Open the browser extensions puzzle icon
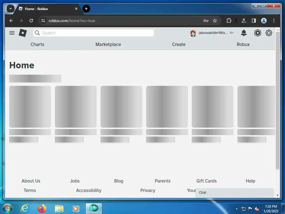 click(x=229, y=21)
